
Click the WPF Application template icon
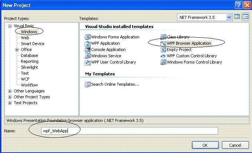point(88,43)
